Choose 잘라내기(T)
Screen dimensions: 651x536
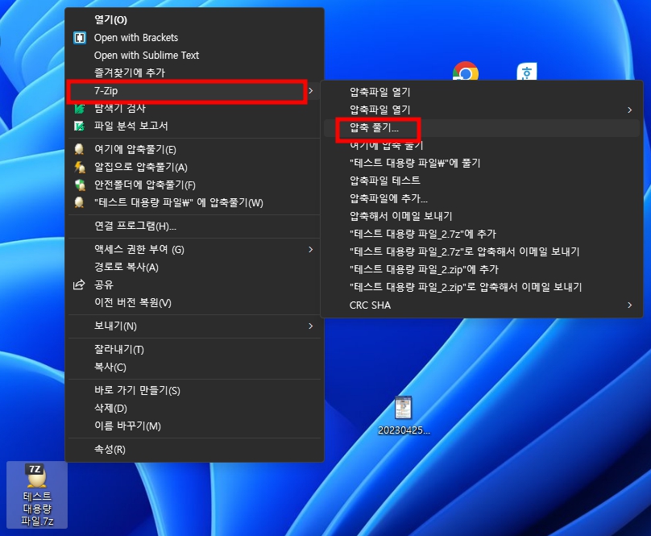194,350
